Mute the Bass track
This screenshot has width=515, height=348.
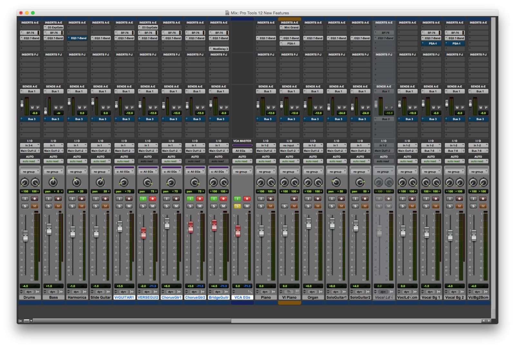(x=58, y=206)
